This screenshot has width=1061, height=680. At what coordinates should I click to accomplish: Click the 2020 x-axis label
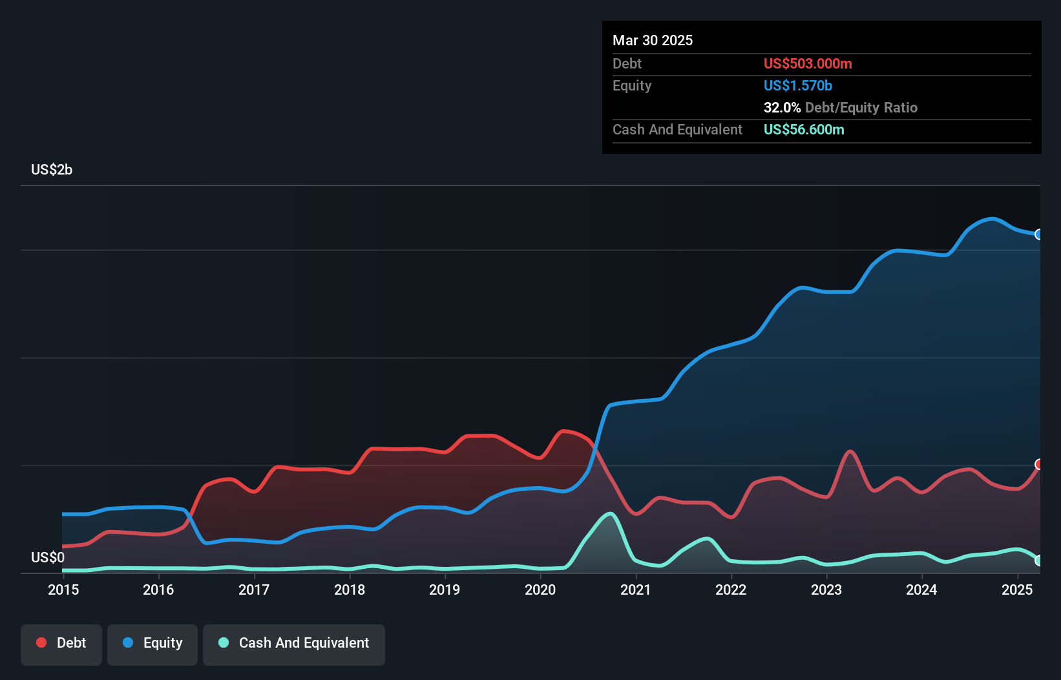tap(540, 590)
